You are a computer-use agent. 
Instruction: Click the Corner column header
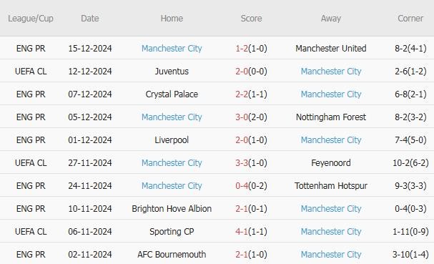click(410, 19)
